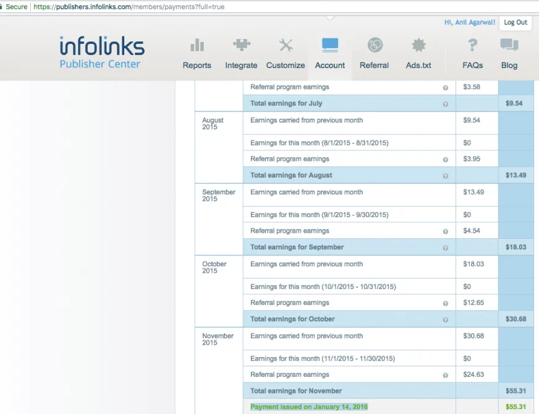This screenshot has height=414, width=539.
Task: Click the $24.63 referral earnings value
Action: [x=473, y=374]
